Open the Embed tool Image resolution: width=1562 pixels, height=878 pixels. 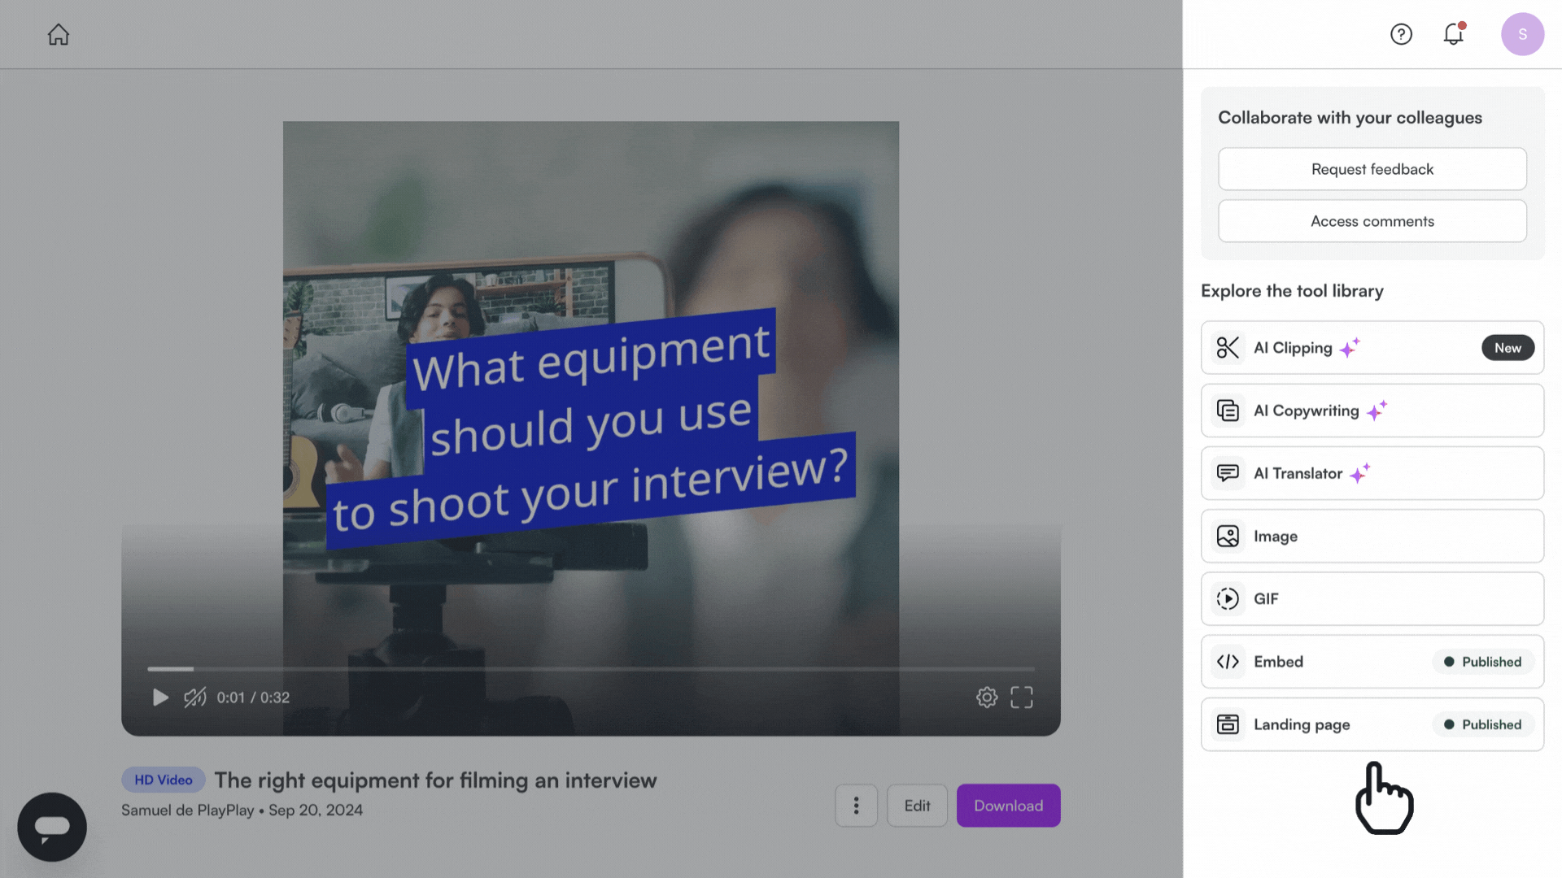(1372, 662)
